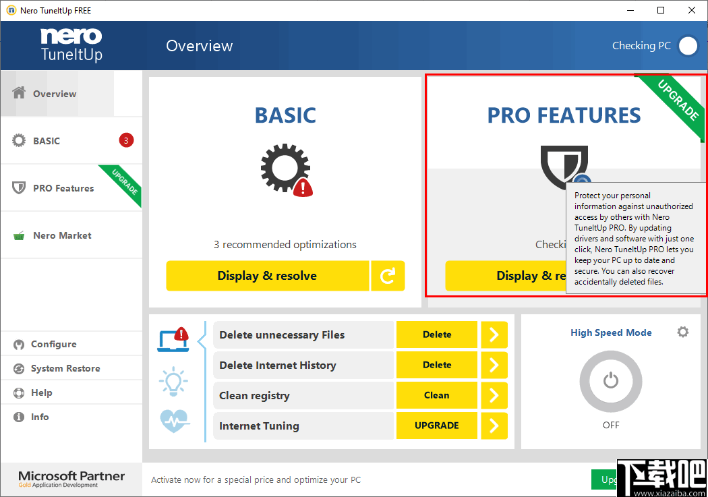Click the Clean registry button
The height and width of the screenshot is (497, 708).
pyautogui.click(x=437, y=395)
